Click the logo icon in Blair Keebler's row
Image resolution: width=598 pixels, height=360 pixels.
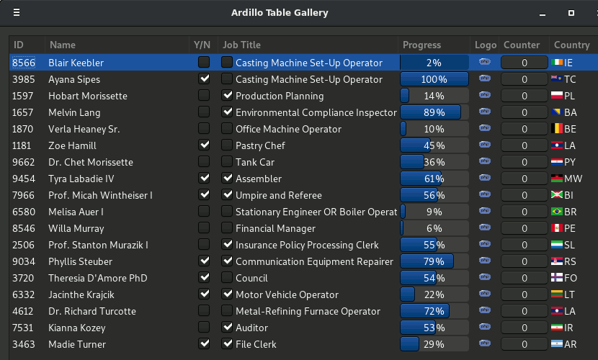click(x=485, y=63)
